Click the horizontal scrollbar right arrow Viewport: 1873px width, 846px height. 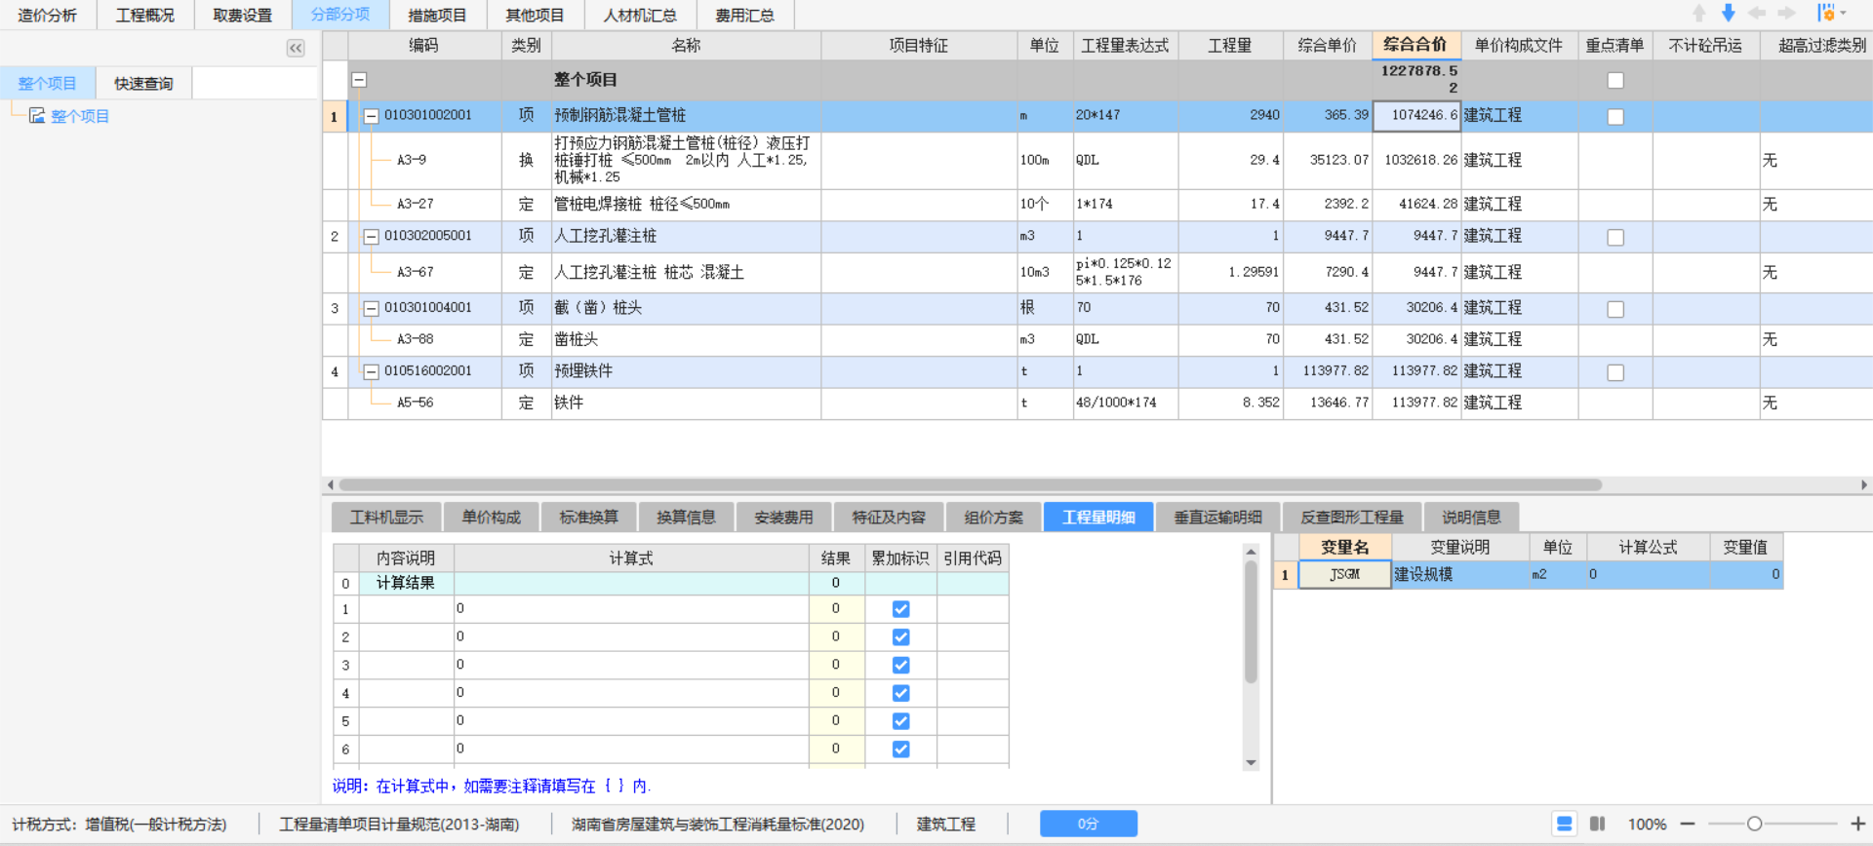(x=1864, y=484)
